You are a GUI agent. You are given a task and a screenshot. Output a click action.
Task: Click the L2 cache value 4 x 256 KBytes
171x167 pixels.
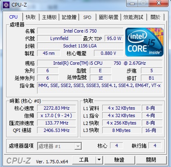pyautogui.click(x=122, y=123)
